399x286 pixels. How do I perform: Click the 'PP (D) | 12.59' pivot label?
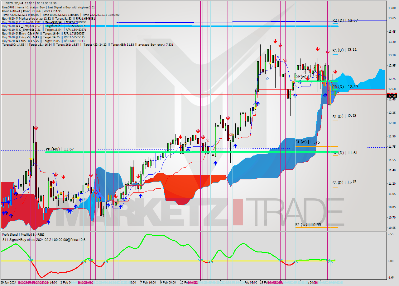[344, 87]
